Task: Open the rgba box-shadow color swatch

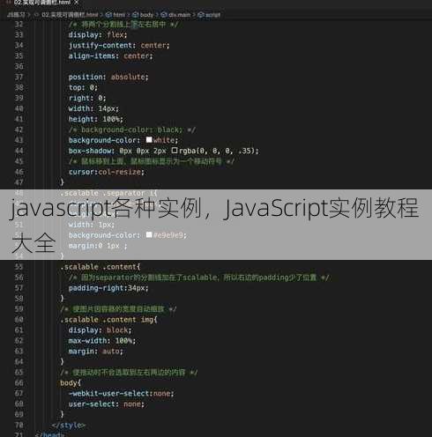Action: [x=175, y=151]
